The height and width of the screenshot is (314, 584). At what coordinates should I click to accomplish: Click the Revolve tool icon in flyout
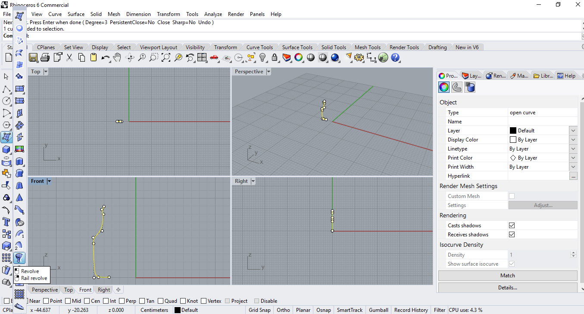(19, 258)
